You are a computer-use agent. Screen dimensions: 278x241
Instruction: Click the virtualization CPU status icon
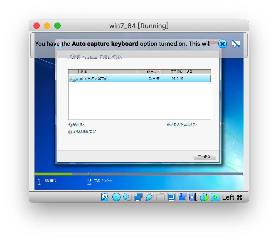click(x=193, y=197)
